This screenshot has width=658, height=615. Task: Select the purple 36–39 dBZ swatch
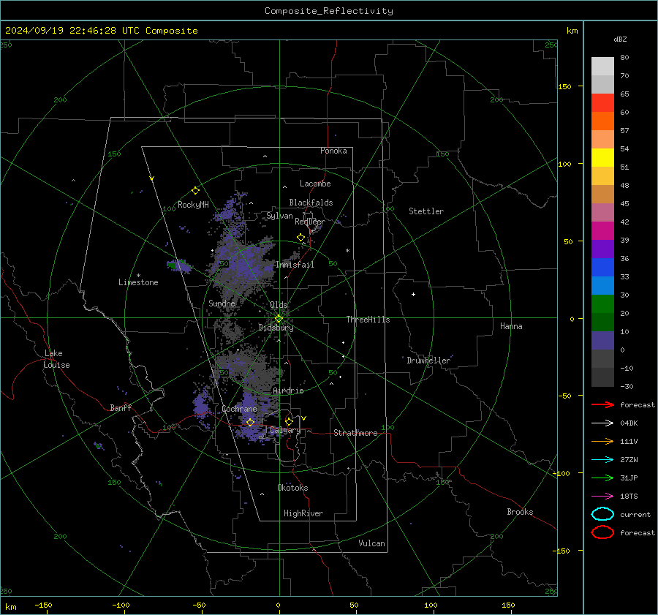coord(602,249)
